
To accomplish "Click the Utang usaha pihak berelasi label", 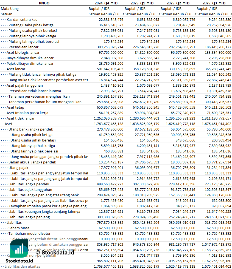I will [x=33, y=140].
